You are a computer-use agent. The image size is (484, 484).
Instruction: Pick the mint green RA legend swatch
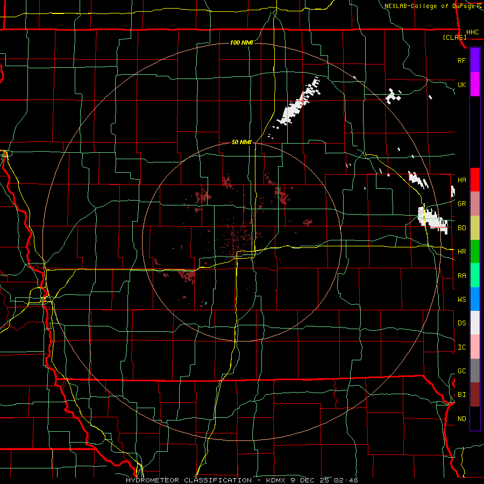475,275
